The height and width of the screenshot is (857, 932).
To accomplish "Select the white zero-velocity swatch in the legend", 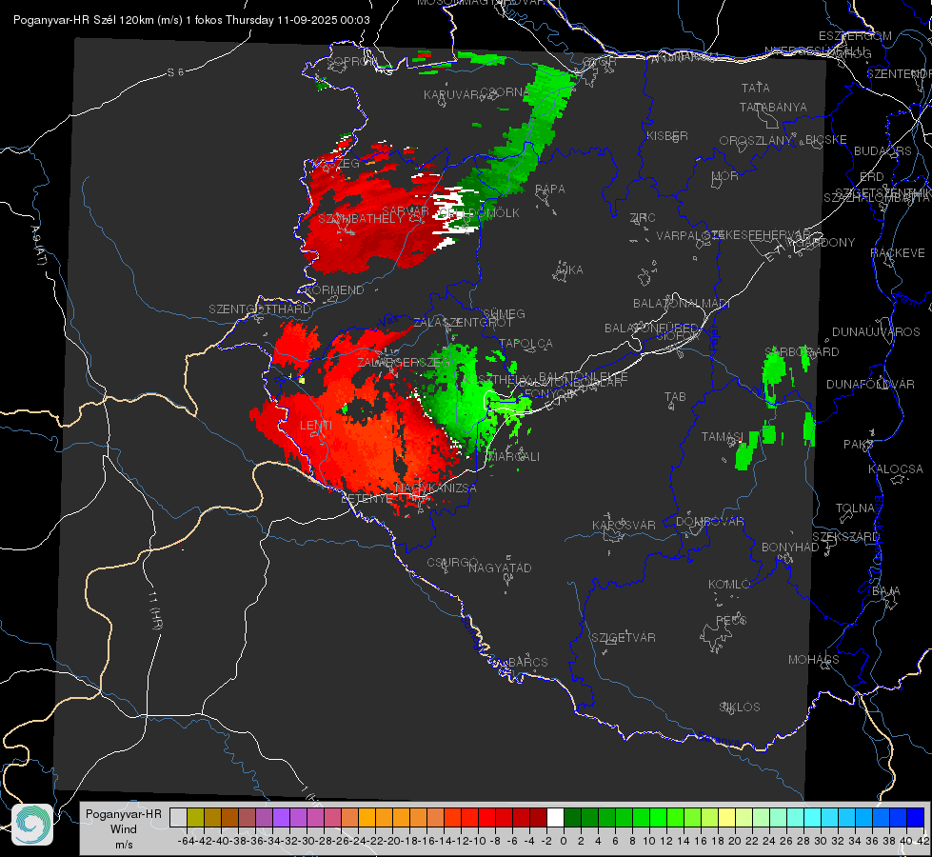I will (555, 817).
